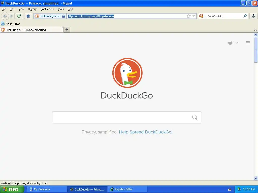The height and width of the screenshot is (193, 258).
Task: Open the DuckDuckGo hamburger side menu
Action: coord(248,43)
